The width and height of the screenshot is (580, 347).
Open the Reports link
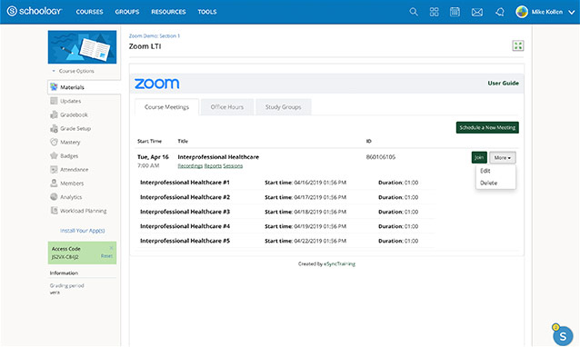click(213, 166)
